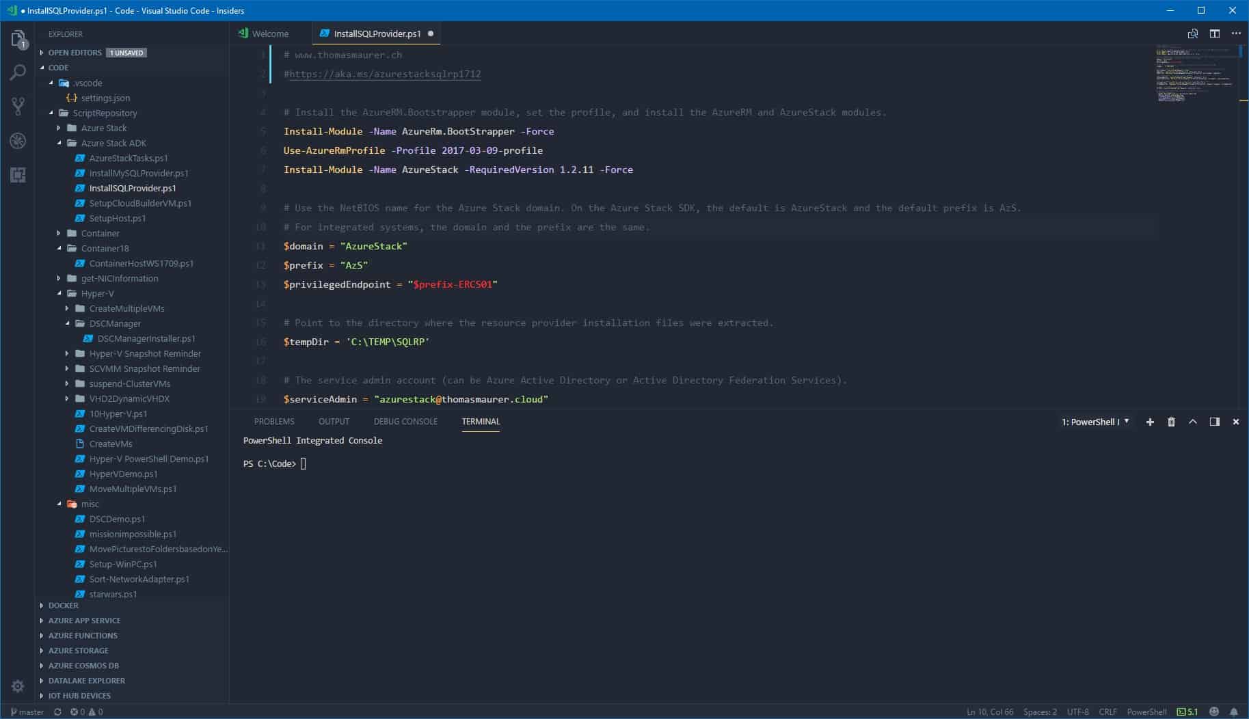Open the editor more actions menu
The image size is (1249, 719).
click(x=1236, y=33)
